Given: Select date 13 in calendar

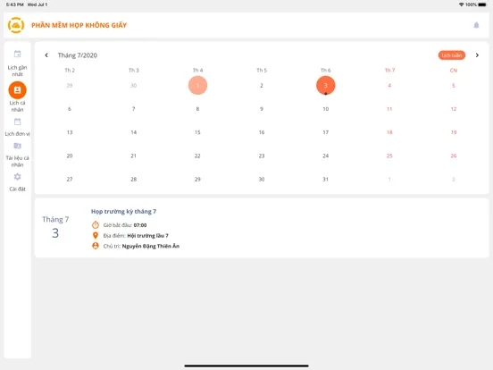Looking at the screenshot, I should (x=70, y=132).
